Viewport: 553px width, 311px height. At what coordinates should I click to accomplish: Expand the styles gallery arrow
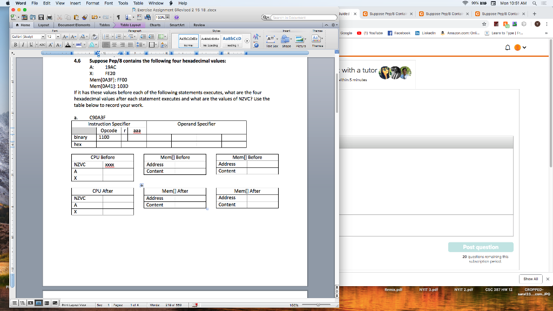(247, 40)
